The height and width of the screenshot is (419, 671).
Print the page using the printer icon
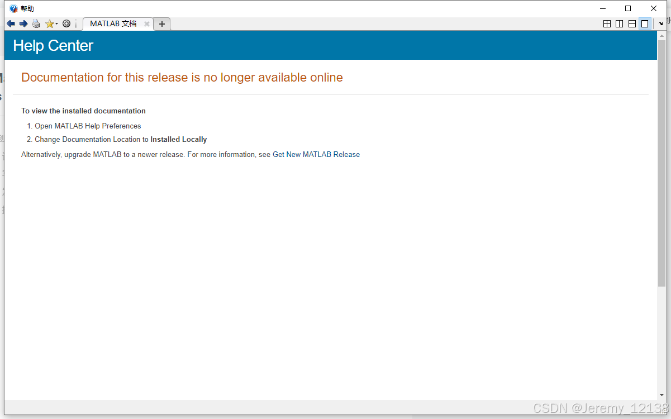point(36,23)
